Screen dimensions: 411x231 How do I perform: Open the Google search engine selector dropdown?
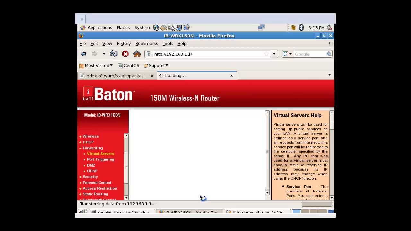(x=287, y=54)
